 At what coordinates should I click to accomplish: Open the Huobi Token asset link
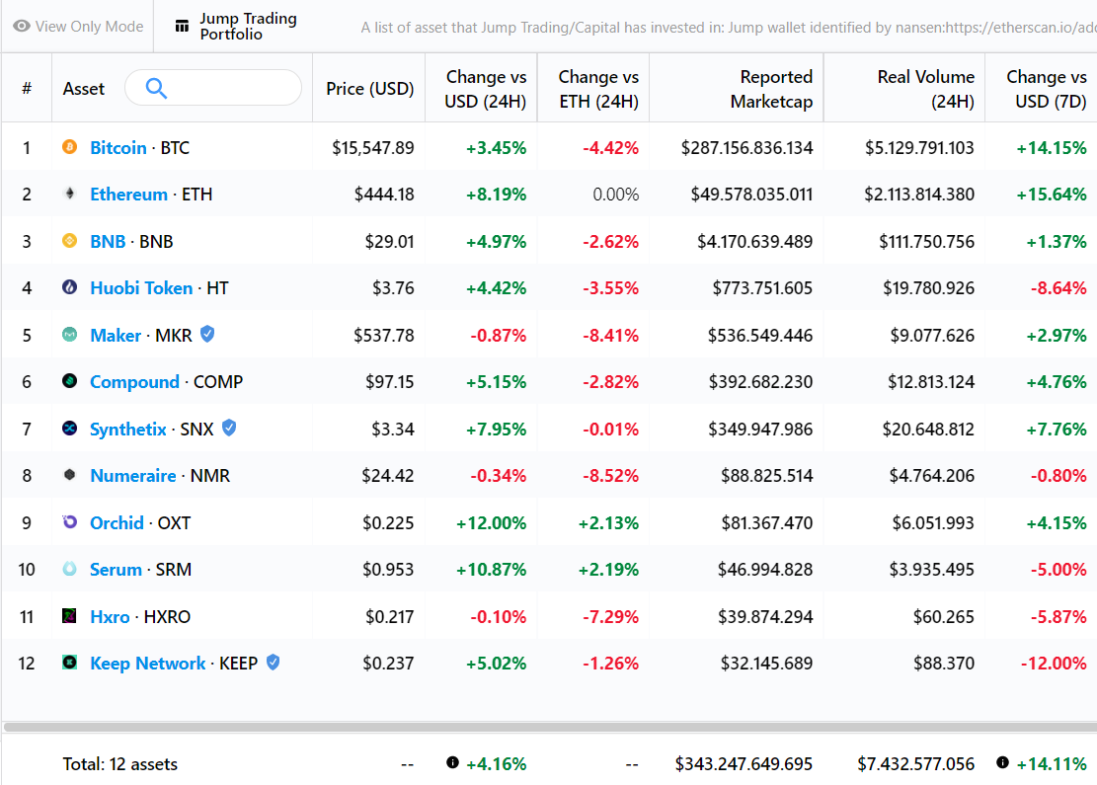(x=141, y=288)
